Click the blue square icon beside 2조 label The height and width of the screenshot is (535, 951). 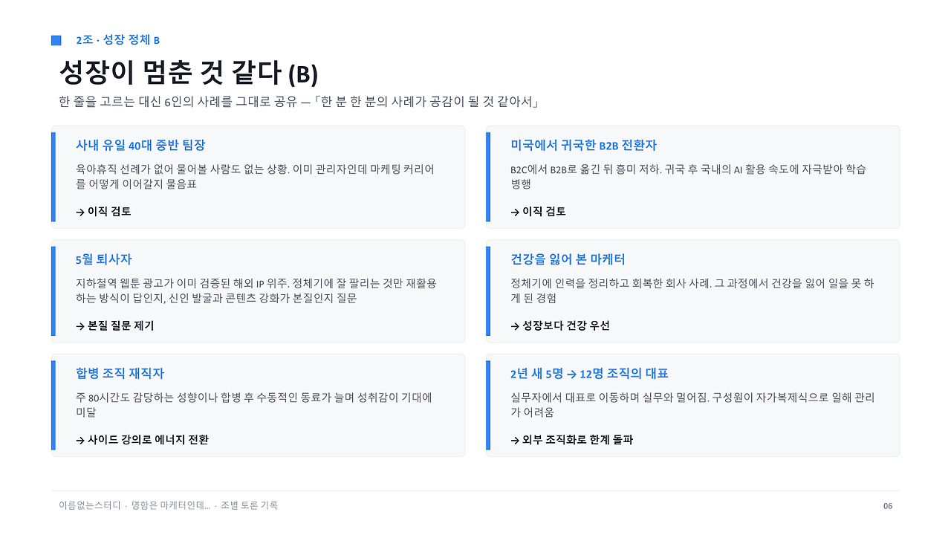56,40
